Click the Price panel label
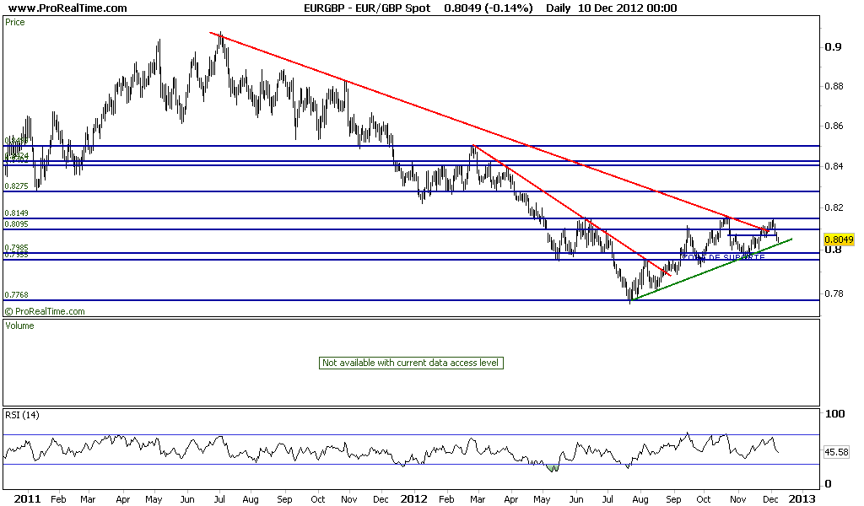The image size is (864, 506). point(15,22)
